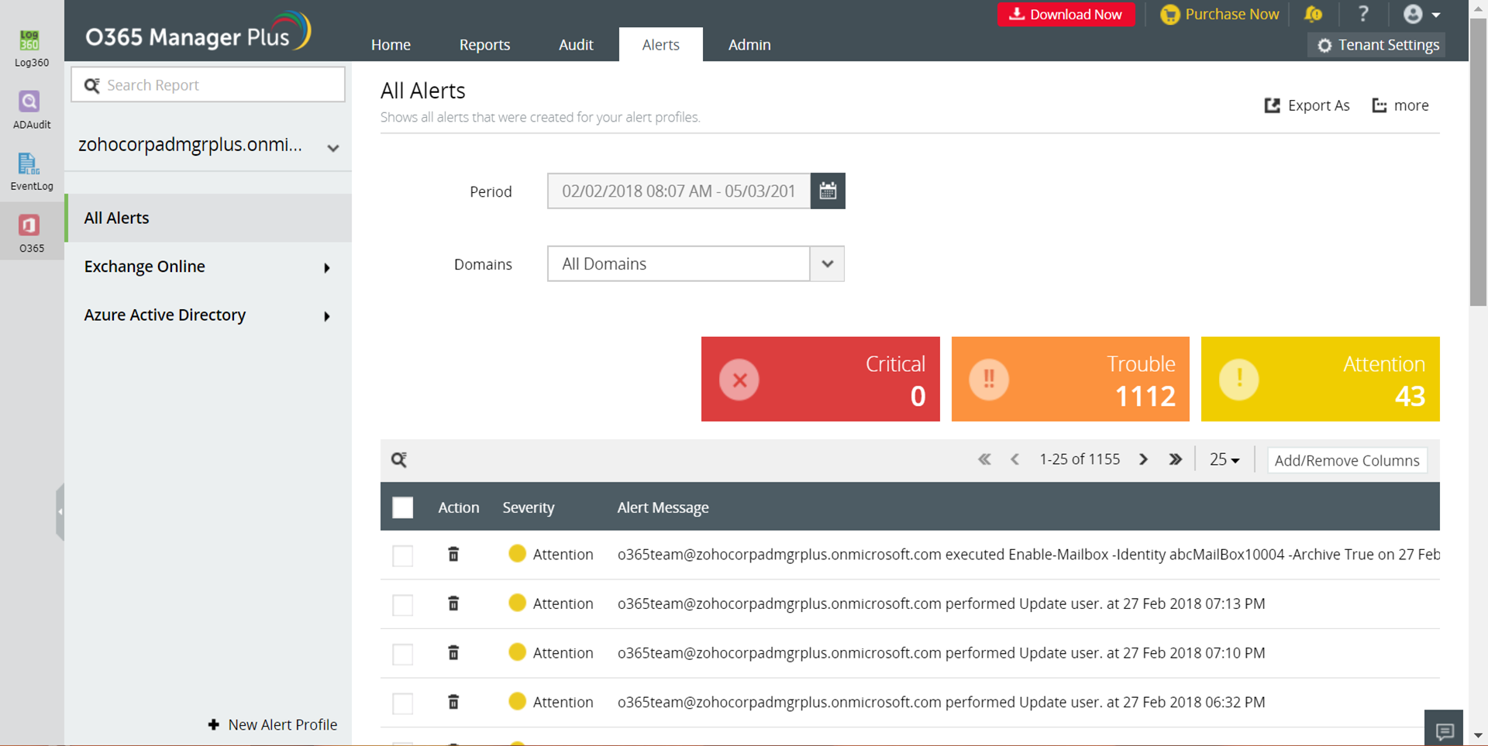Screen dimensions: 1488x746
Task: Go to the last page of alerts
Action: pyautogui.click(x=1175, y=459)
